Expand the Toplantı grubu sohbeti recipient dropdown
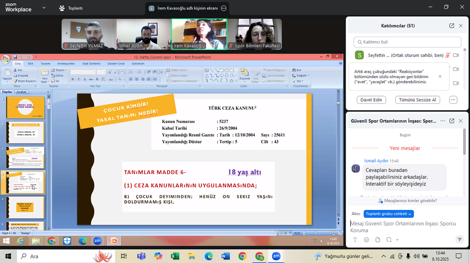This screenshot has height=263, width=470. [x=388, y=214]
